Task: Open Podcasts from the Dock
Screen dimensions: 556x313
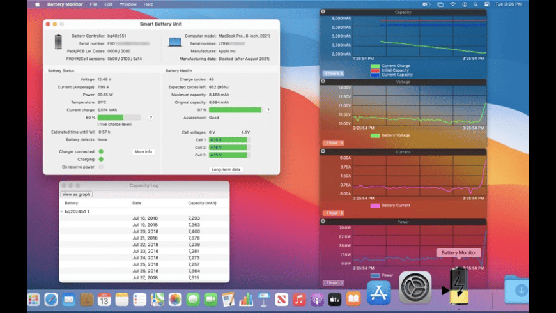Action: (x=317, y=300)
